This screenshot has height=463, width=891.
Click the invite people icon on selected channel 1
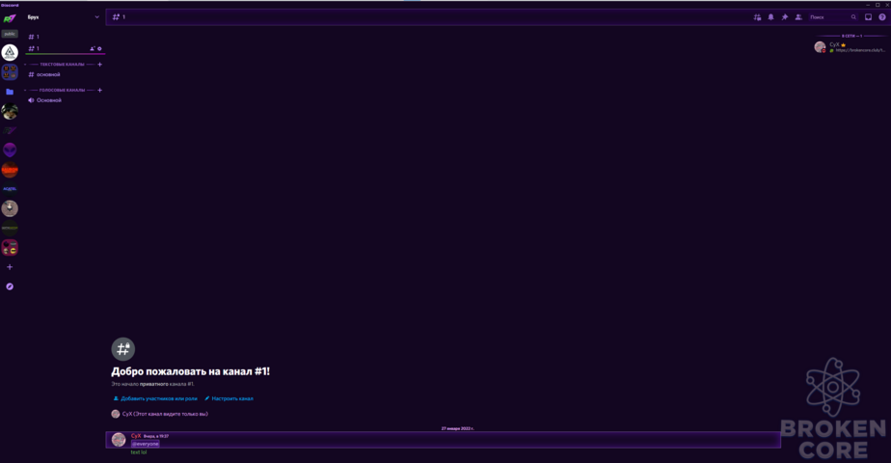click(x=92, y=49)
